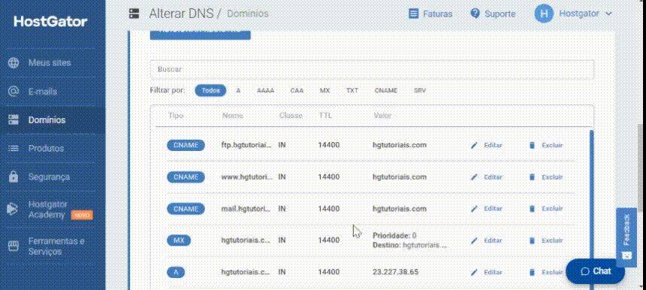
Task: Open Suporte help icon in header
Action: [475, 14]
